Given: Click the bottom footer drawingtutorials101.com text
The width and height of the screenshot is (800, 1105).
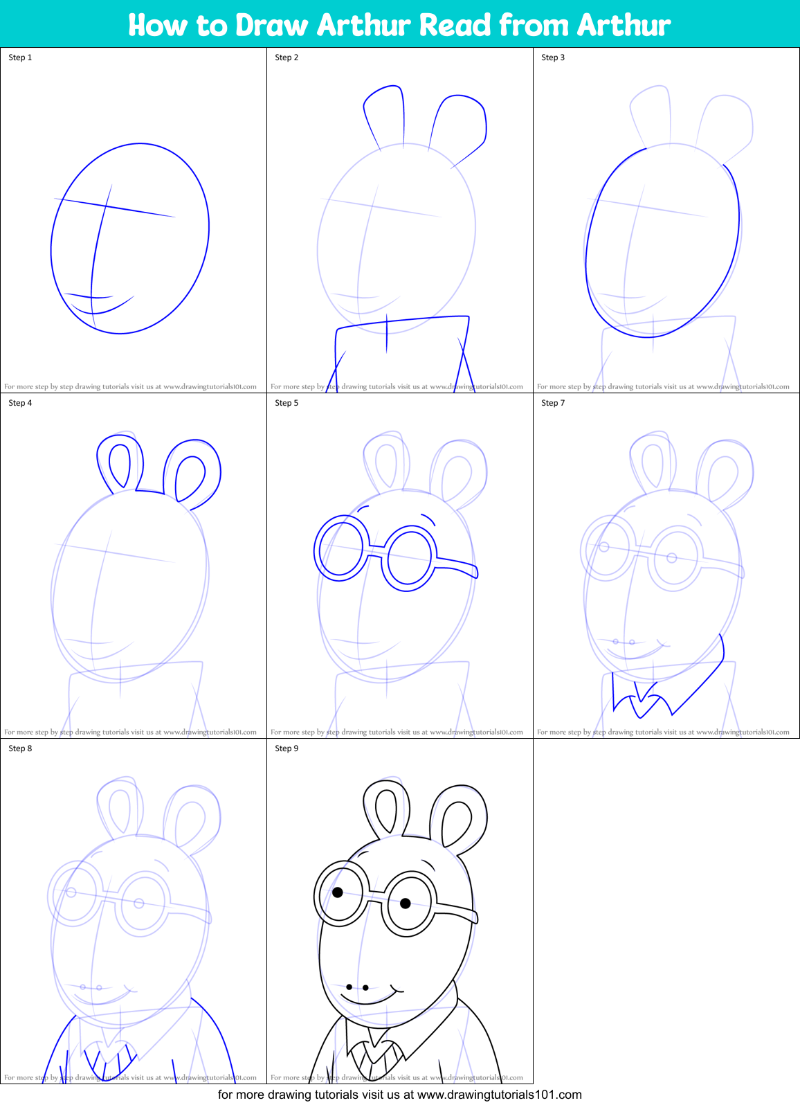Looking at the screenshot, I should (x=400, y=1095).
